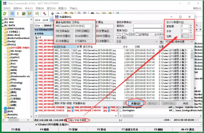Click the folder tree vertical scrollbar
The width and height of the screenshot is (204, 133).
(31, 68)
